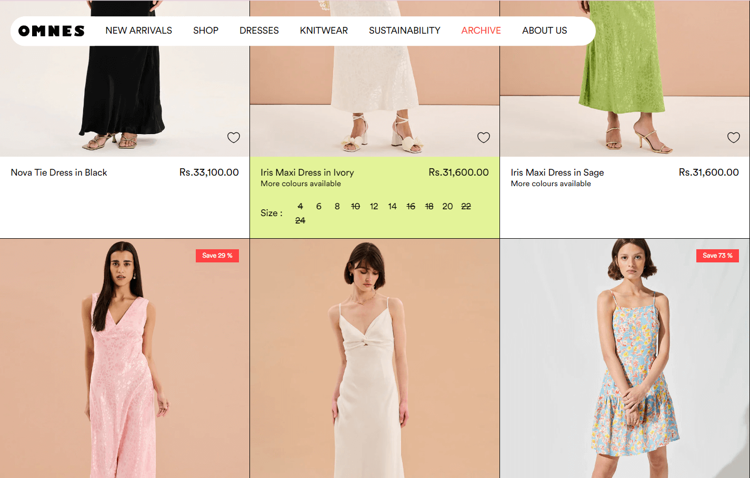This screenshot has width=750, height=478.
Task: Go to the Shop menu
Action: click(205, 30)
